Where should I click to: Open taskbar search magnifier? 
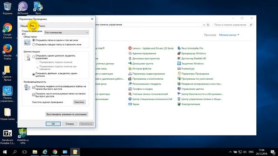point(15,152)
